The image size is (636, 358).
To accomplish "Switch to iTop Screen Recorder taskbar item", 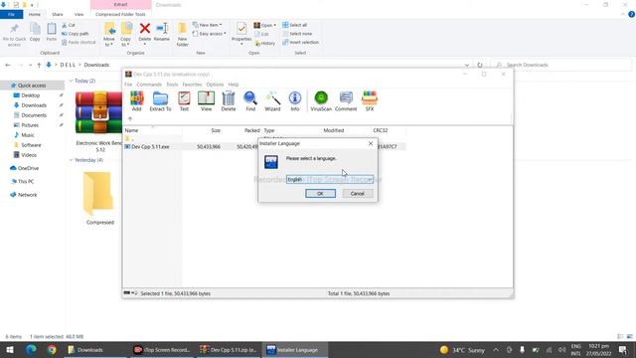I will click(x=162, y=349).
